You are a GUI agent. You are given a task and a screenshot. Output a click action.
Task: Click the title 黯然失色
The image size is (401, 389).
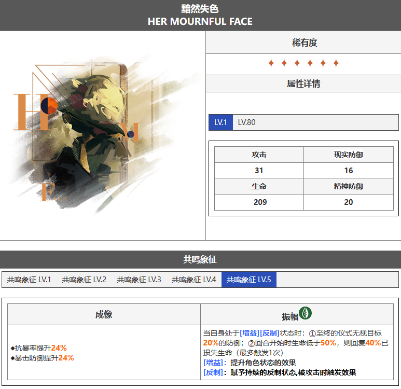point(200,9)
